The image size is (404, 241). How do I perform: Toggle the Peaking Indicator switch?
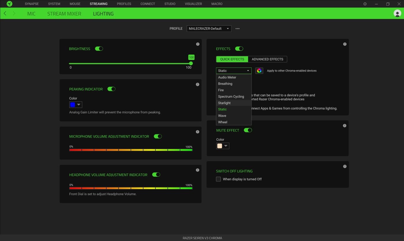coord(111,89)
